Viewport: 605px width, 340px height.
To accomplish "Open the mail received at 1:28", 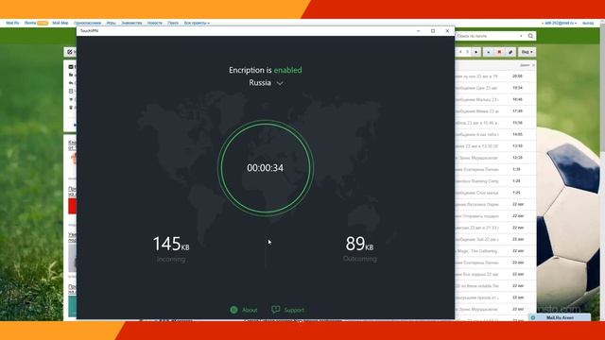I will tap(495, 180).
